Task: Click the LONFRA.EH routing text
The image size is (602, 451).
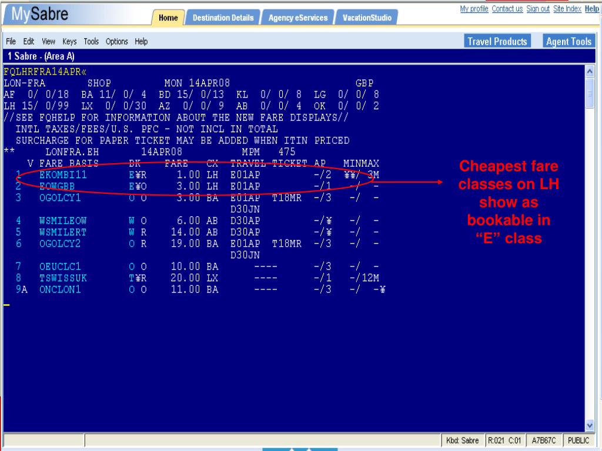Action: [x=72, y=152]
